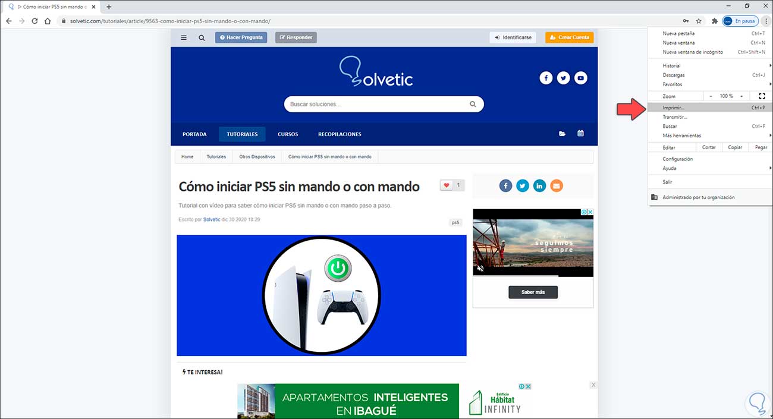Click Pegar in the Editar row

(x=761, y=147)
